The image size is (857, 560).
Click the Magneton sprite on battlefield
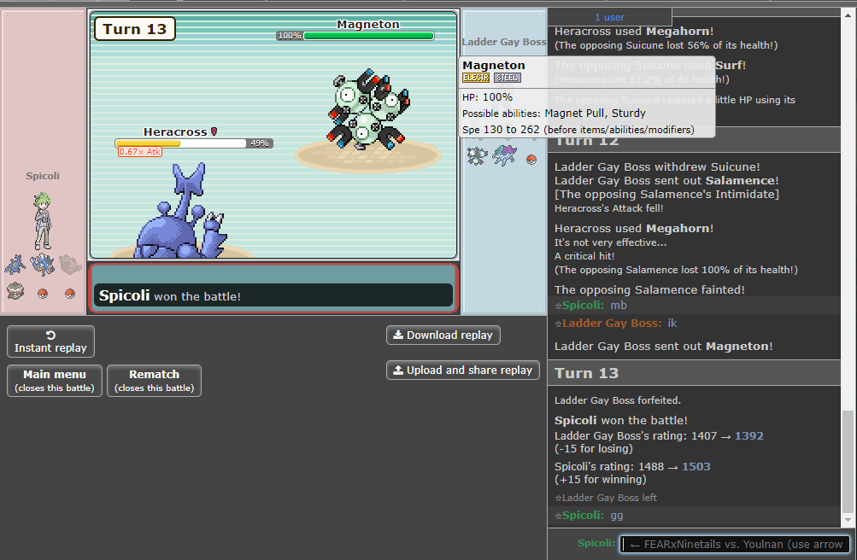coord(366,111)
